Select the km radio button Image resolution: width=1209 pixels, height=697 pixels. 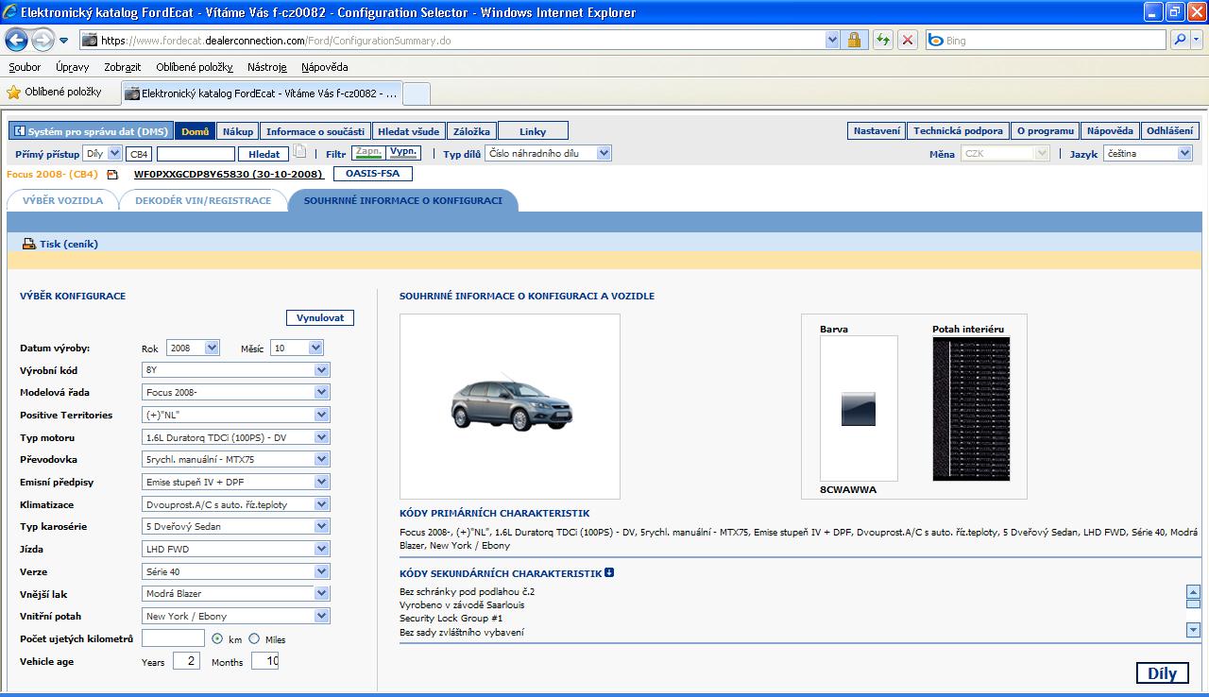217,639
